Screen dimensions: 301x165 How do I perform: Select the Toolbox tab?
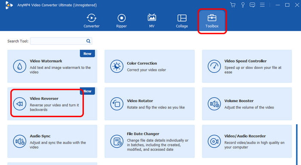tap(212, 21)
